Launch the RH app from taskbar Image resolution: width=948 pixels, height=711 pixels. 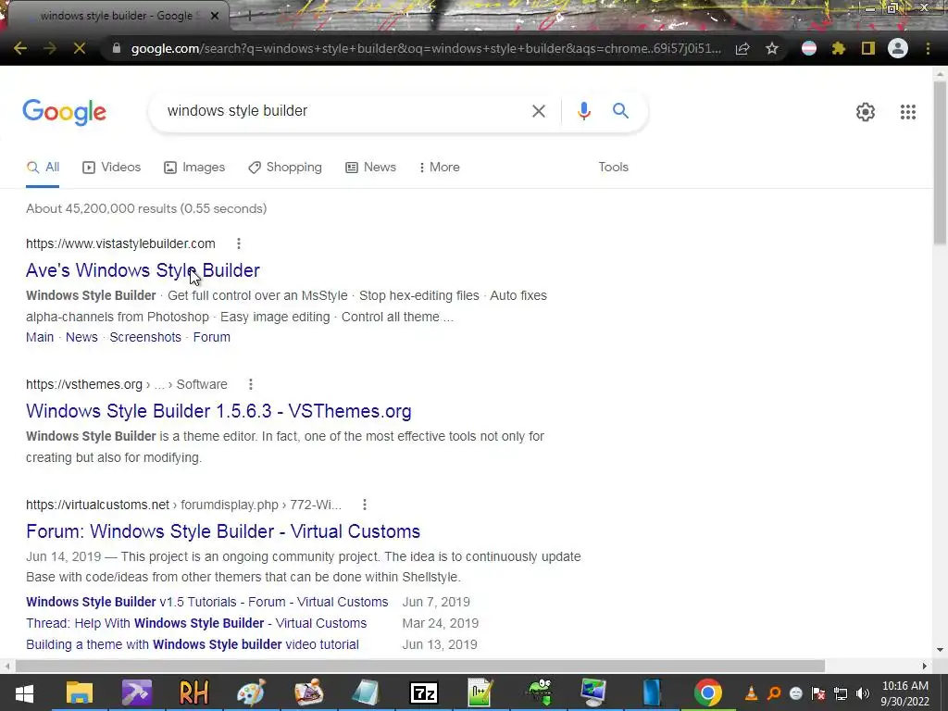click(194, 692)
